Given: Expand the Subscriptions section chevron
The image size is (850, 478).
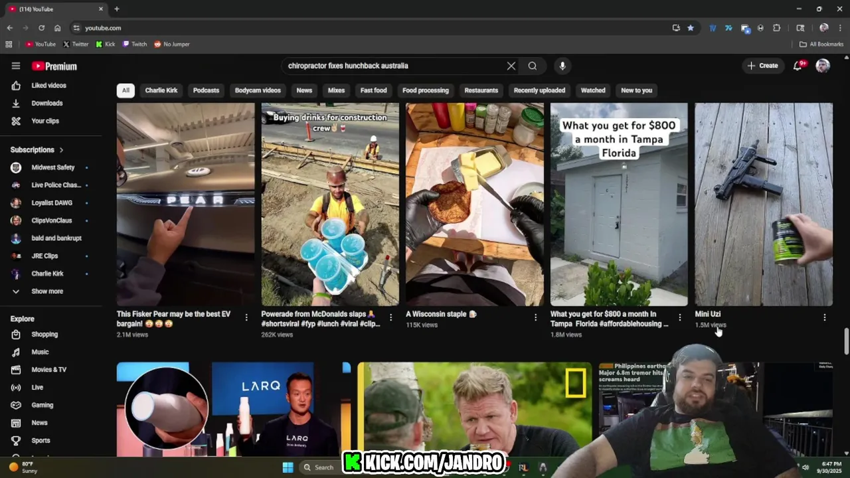Looking at the screenshot, I should pos(61,150).
